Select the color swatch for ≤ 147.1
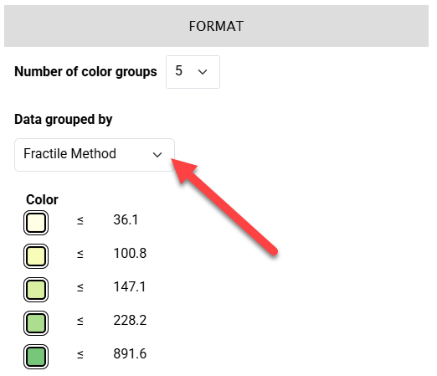The width and height of the screenshot is (437, 376). 36,290
